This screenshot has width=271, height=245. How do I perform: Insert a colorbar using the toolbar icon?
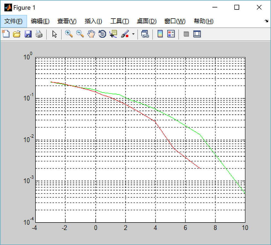160,34
